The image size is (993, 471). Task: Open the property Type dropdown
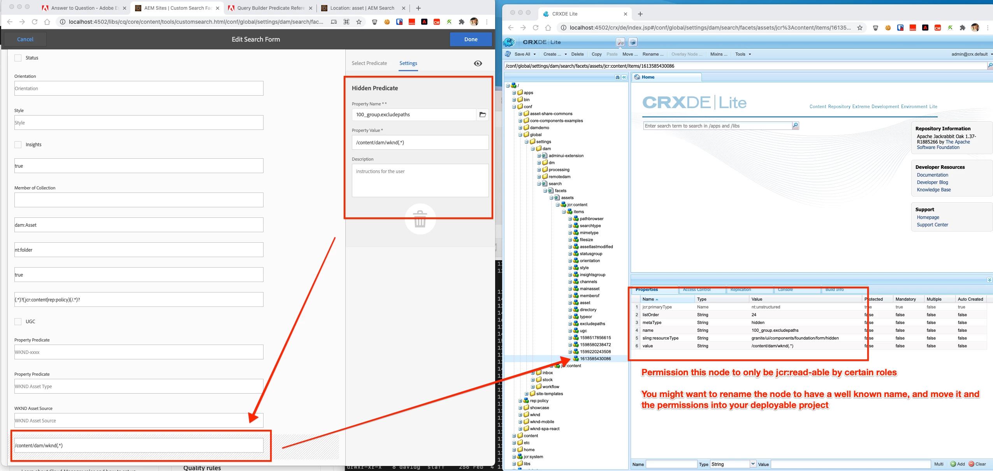pyautogui.click(x=753, y=464)
